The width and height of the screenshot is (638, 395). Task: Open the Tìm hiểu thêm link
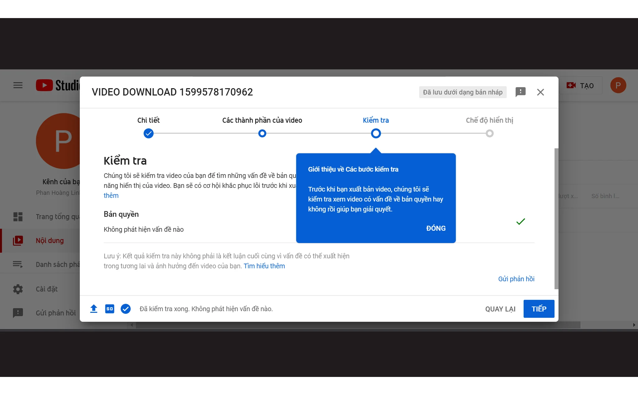click(264, 266)
